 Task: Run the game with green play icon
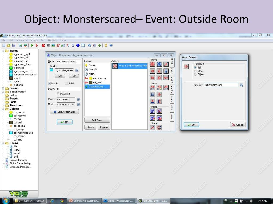pos(32,45)
